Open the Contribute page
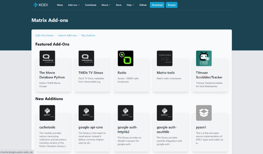 tap(90, 5)
